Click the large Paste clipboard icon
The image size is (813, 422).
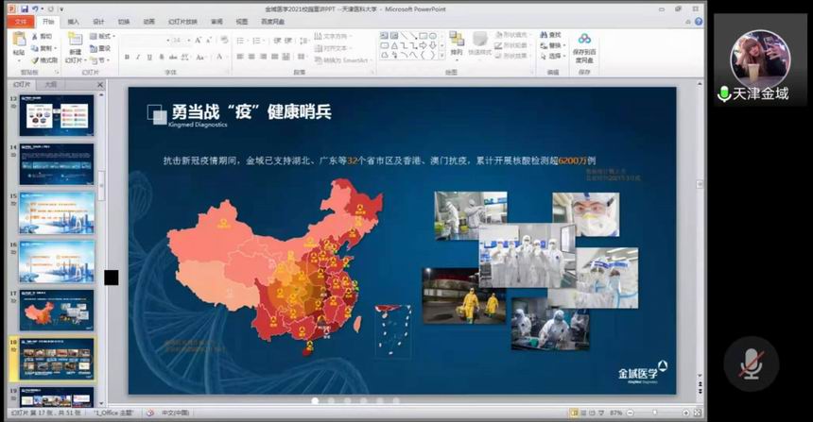(x=19, y=40)
